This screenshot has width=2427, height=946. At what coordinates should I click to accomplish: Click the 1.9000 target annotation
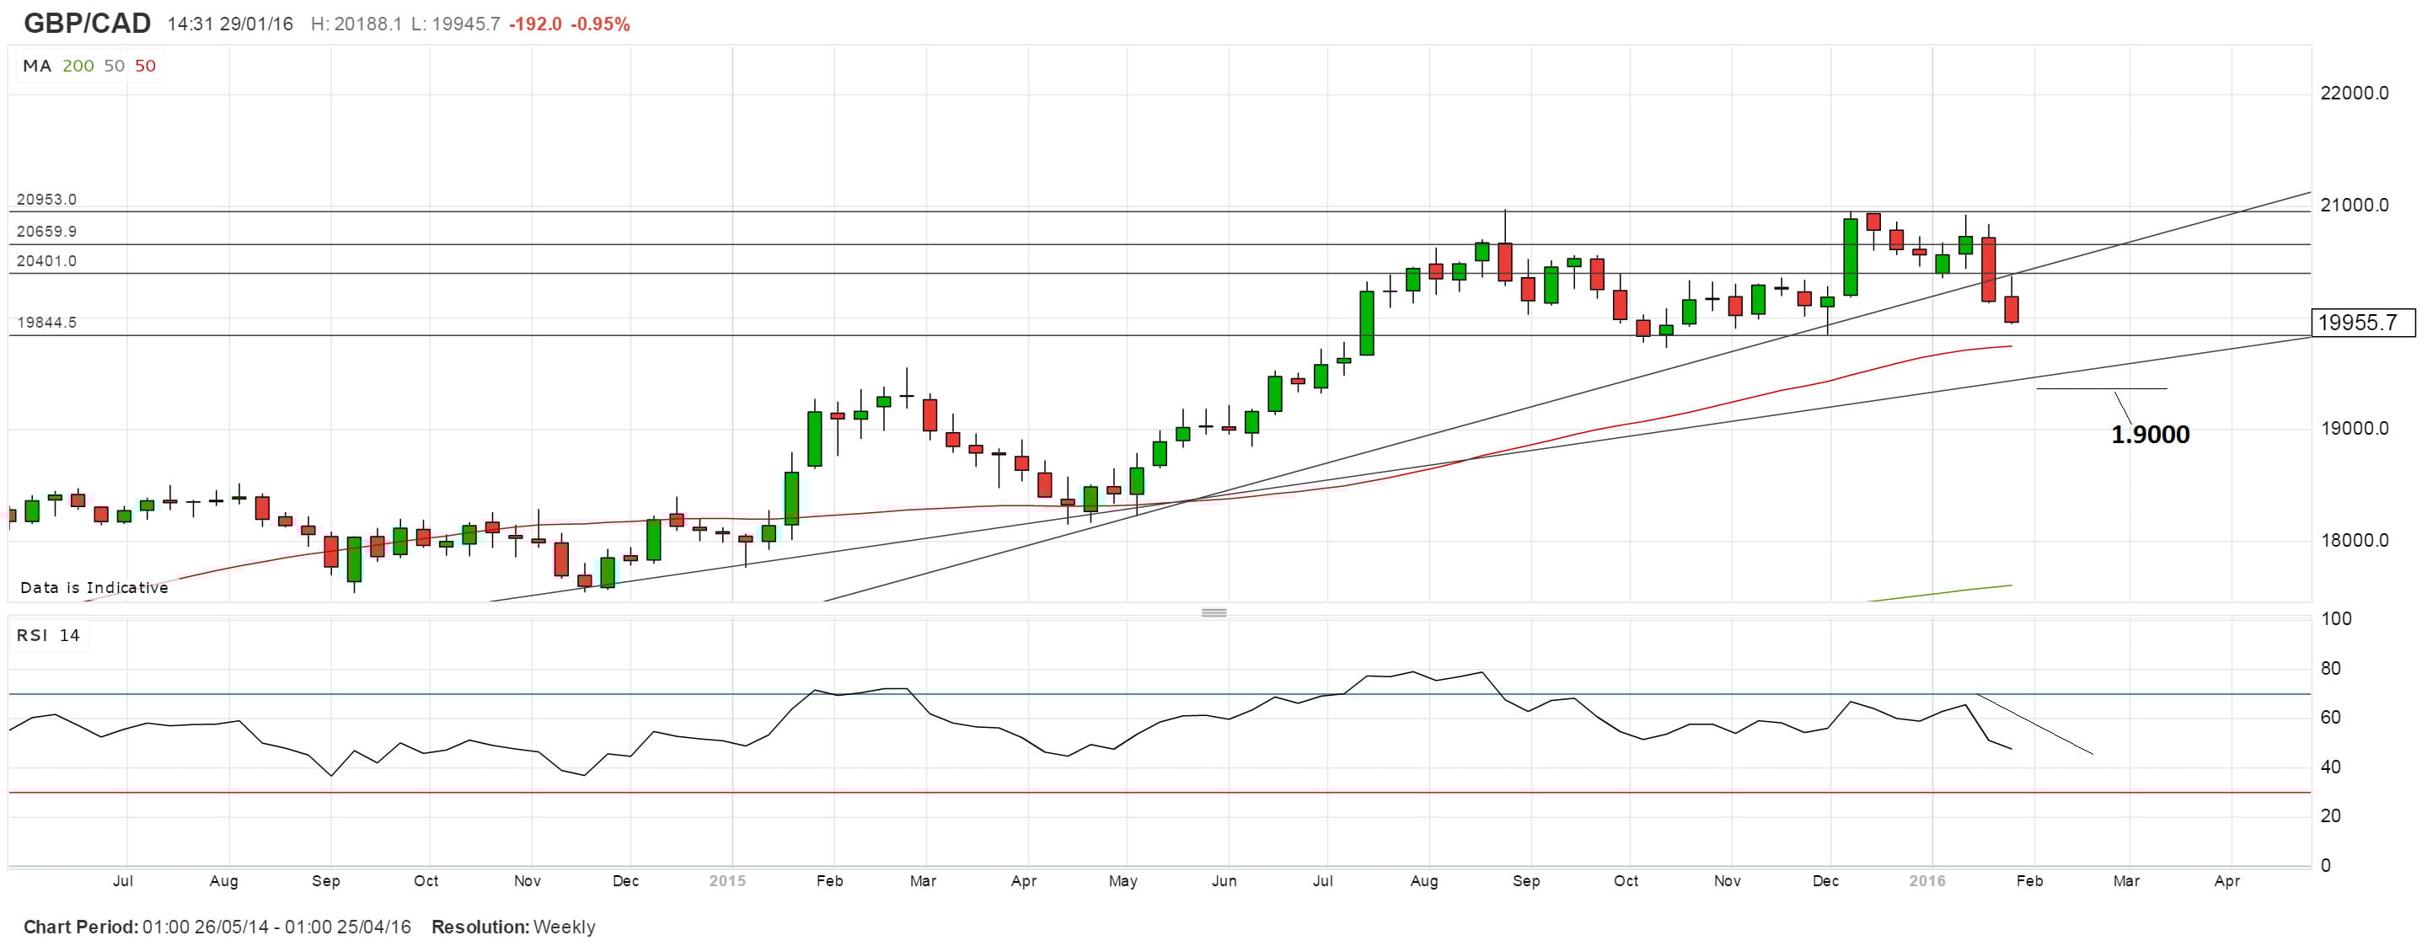click(2150, 436)
